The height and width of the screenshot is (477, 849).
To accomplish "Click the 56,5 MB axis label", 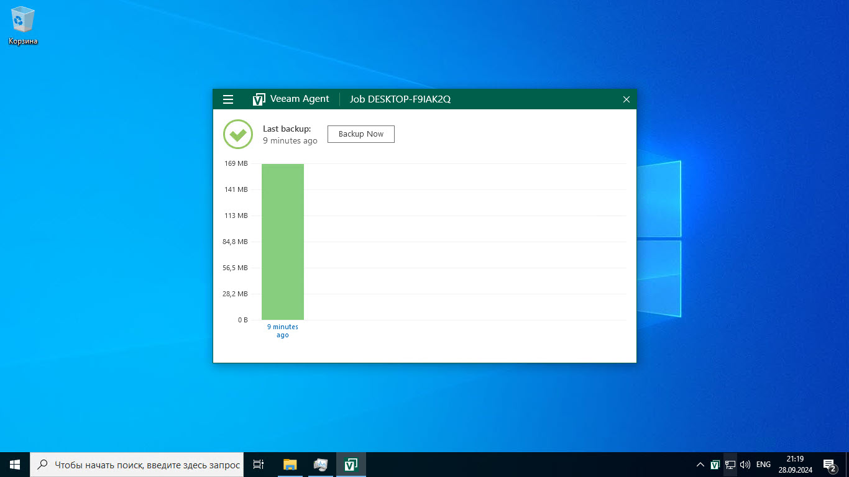I will point(235,268).
